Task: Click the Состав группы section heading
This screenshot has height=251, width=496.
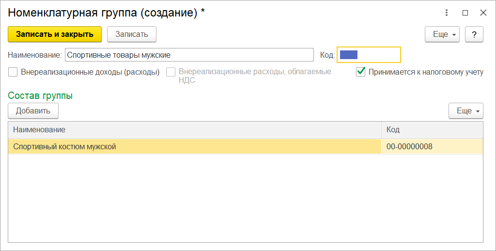Action: click(x=40, y=95)
